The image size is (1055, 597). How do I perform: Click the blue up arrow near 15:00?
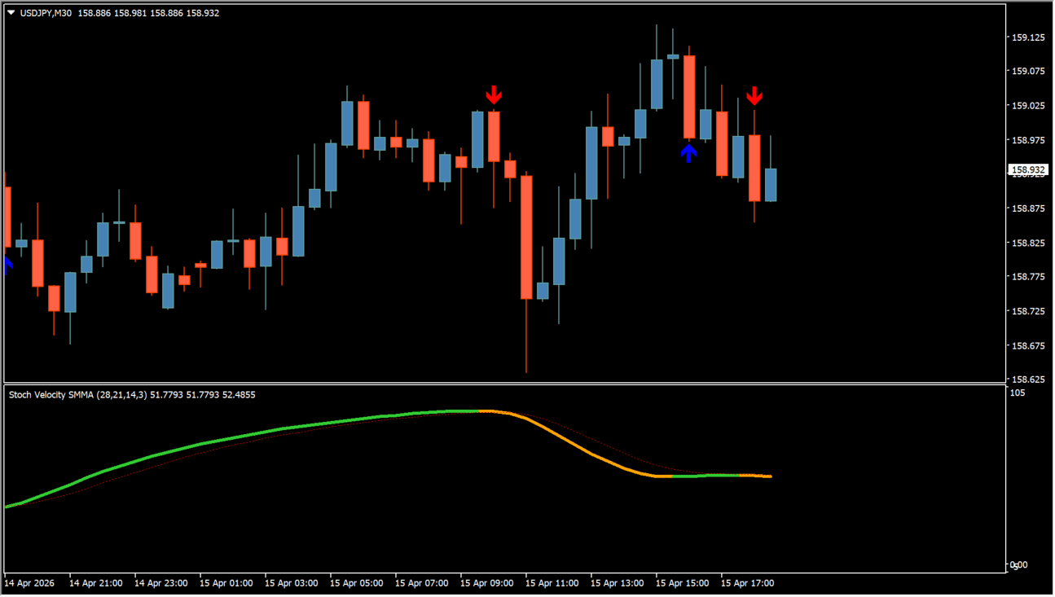[x=689, y=152]
